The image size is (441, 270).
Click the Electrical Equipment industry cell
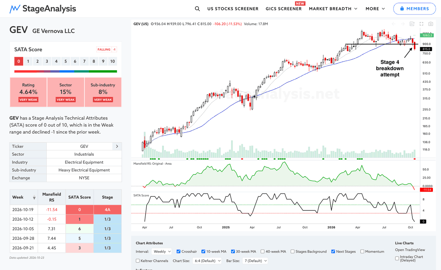[x=84, y=162]
